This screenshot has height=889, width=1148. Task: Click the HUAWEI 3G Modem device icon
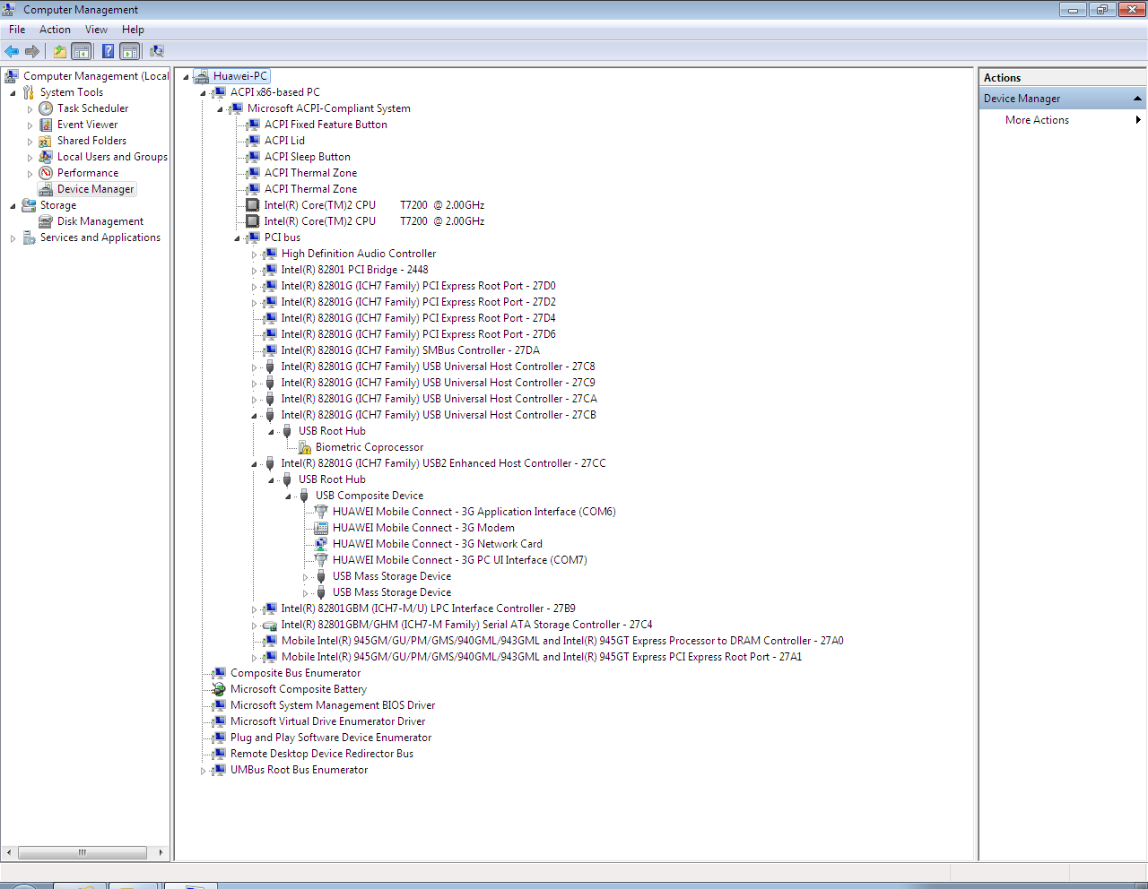click(x=321, y=528)
